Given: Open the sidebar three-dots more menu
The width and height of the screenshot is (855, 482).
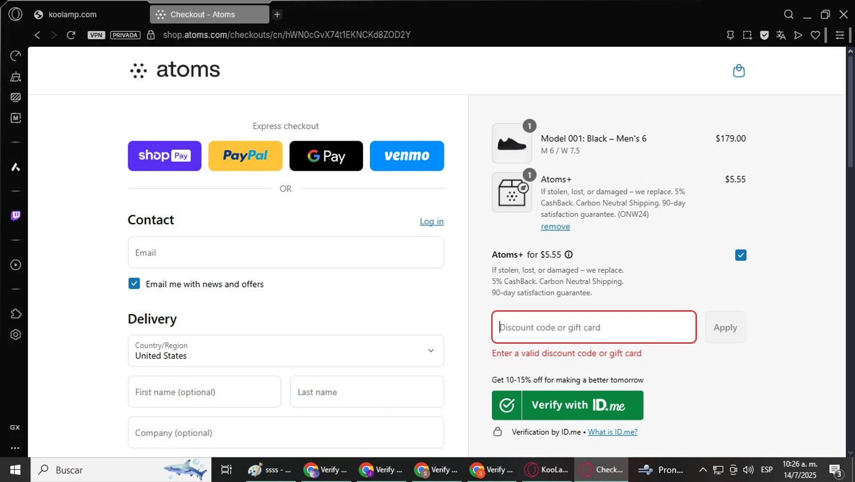Looking at the screenshot, I should pyautogui.click(x=15, y=448).
